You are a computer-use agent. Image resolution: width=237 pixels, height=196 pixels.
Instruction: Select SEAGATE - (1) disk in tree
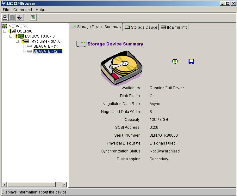pos(46,46)
